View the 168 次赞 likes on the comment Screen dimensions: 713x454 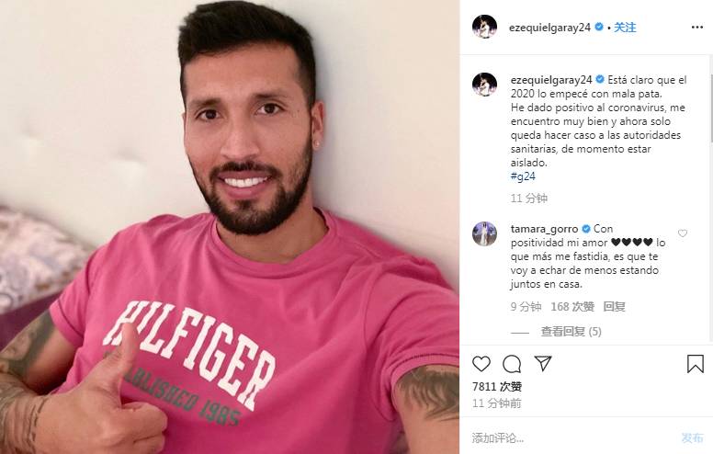point(572,307)
